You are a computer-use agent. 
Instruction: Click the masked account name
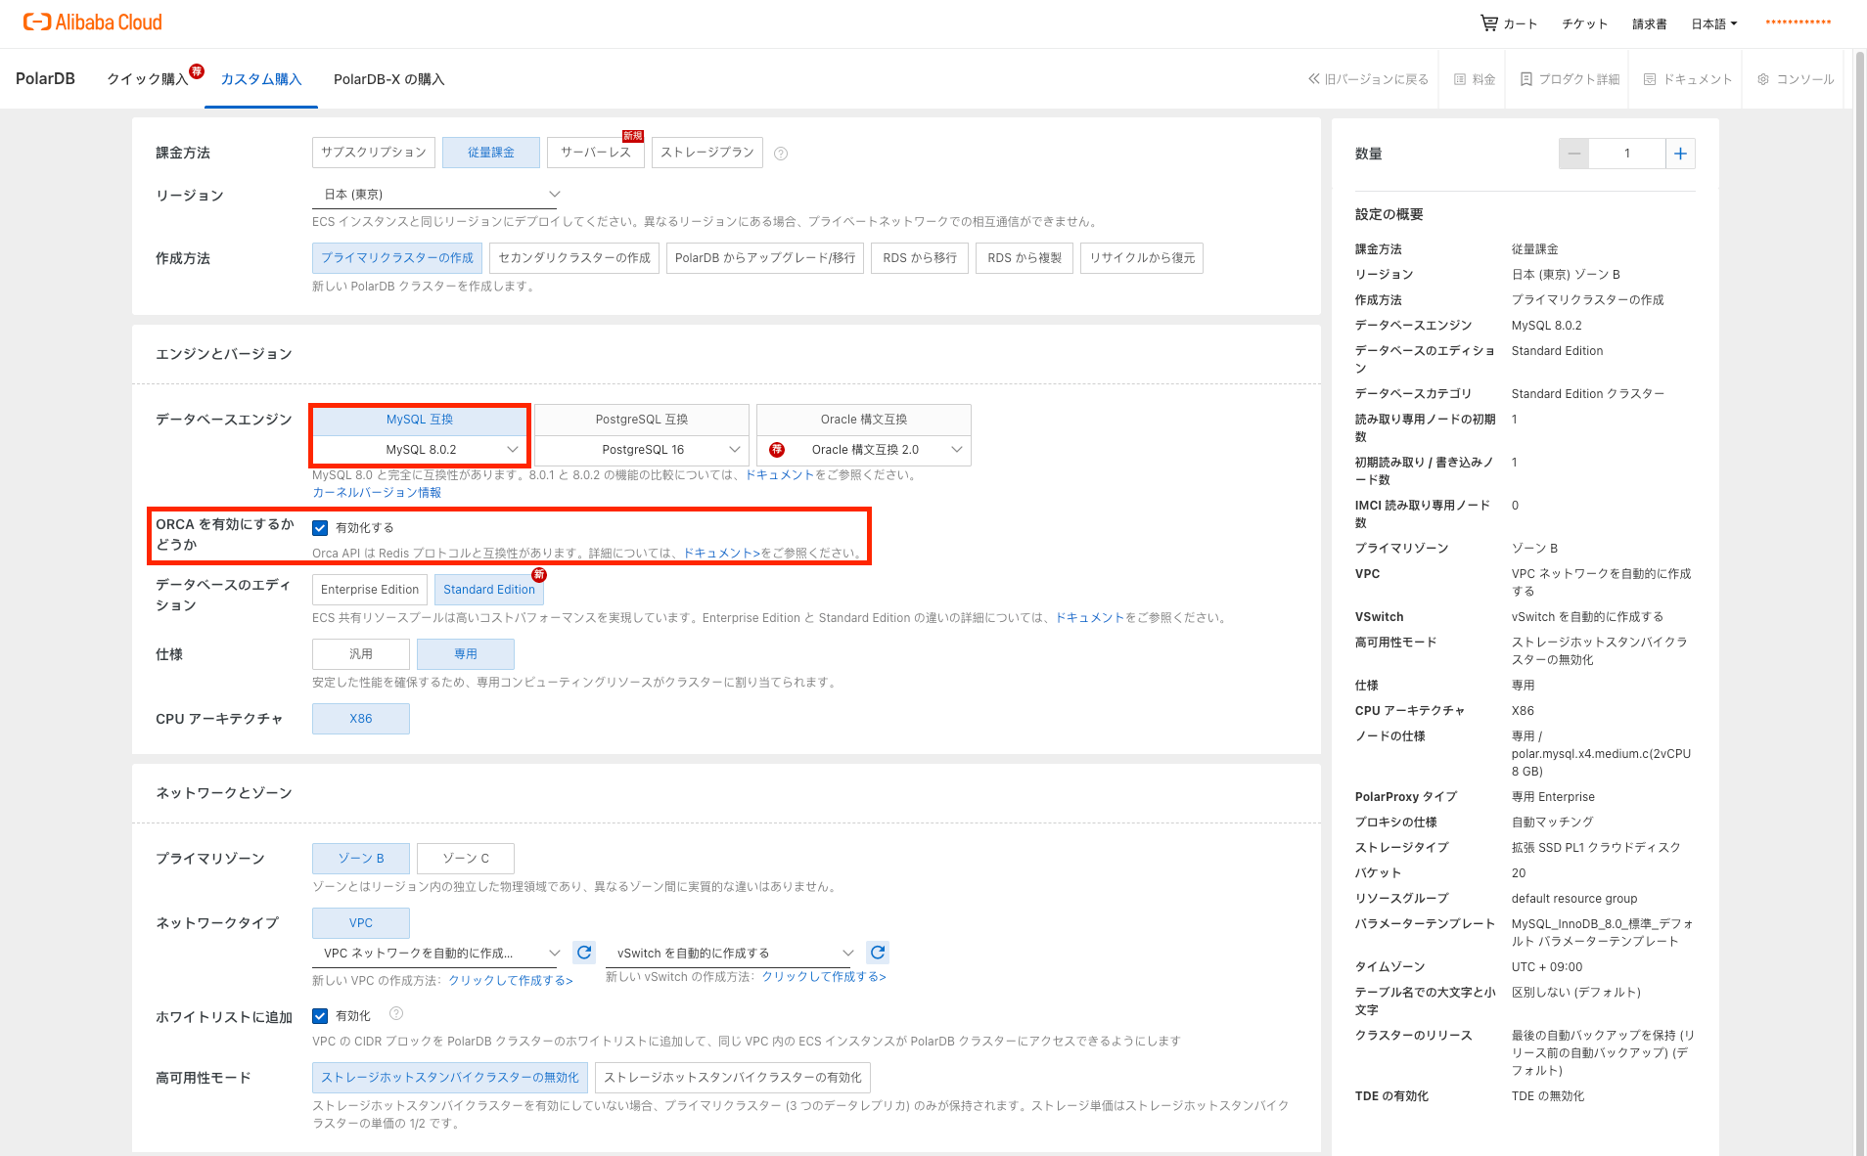coord(1798,22)
